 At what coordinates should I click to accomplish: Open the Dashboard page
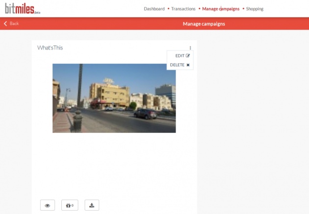pos(154,9)
